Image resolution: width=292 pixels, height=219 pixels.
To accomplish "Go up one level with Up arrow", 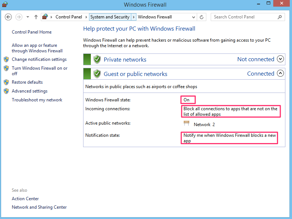I will point(36,17).
